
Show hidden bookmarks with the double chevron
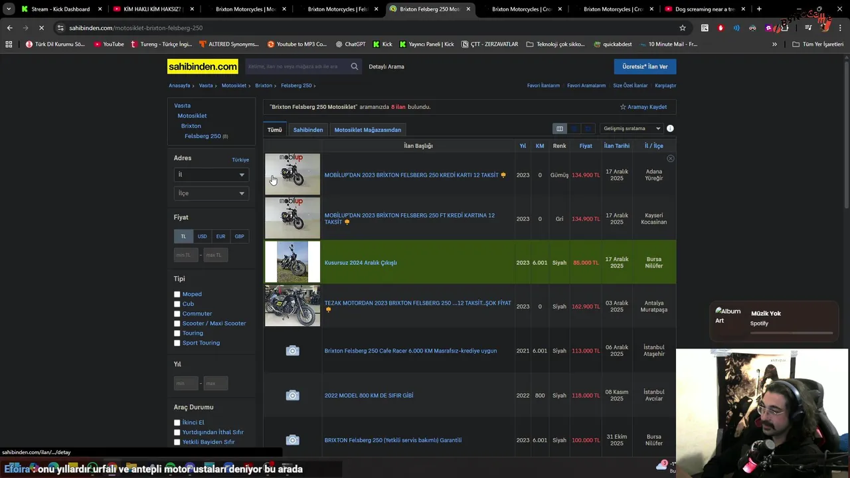click(x=774, y=44)
